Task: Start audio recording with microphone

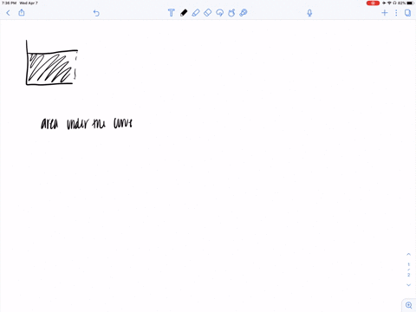Action: click(x=309, y=13)
